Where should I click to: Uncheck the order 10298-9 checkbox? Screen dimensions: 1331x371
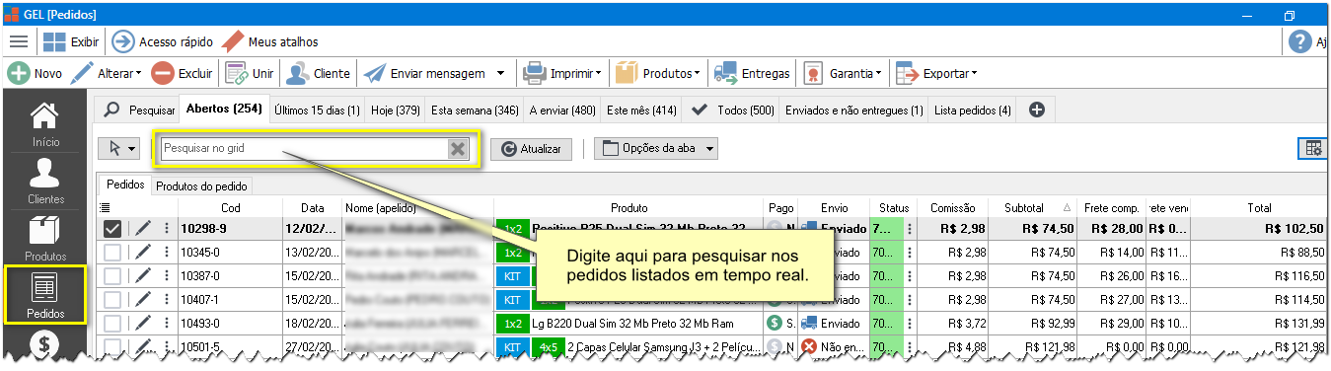(x=112, y=229)
